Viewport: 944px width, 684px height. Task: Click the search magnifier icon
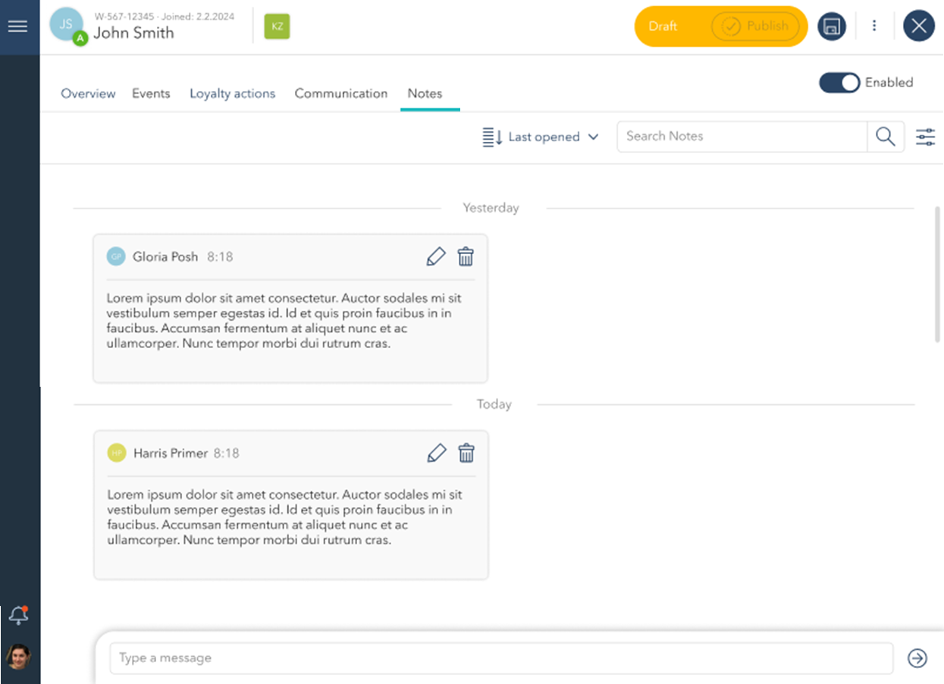click(x=886, y=136)
